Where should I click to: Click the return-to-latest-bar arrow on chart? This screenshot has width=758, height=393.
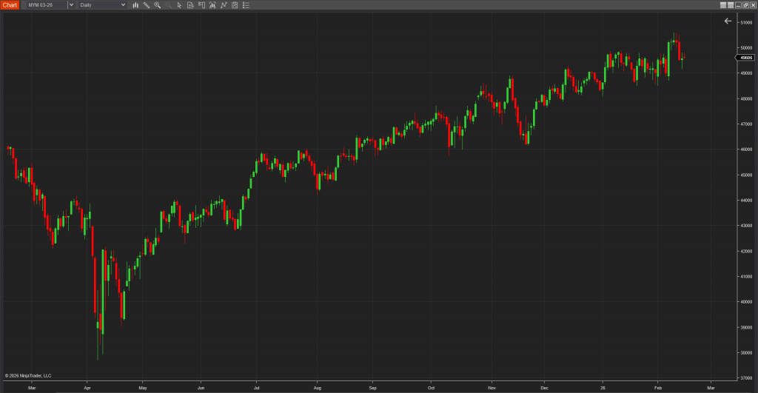pos(728,21)
